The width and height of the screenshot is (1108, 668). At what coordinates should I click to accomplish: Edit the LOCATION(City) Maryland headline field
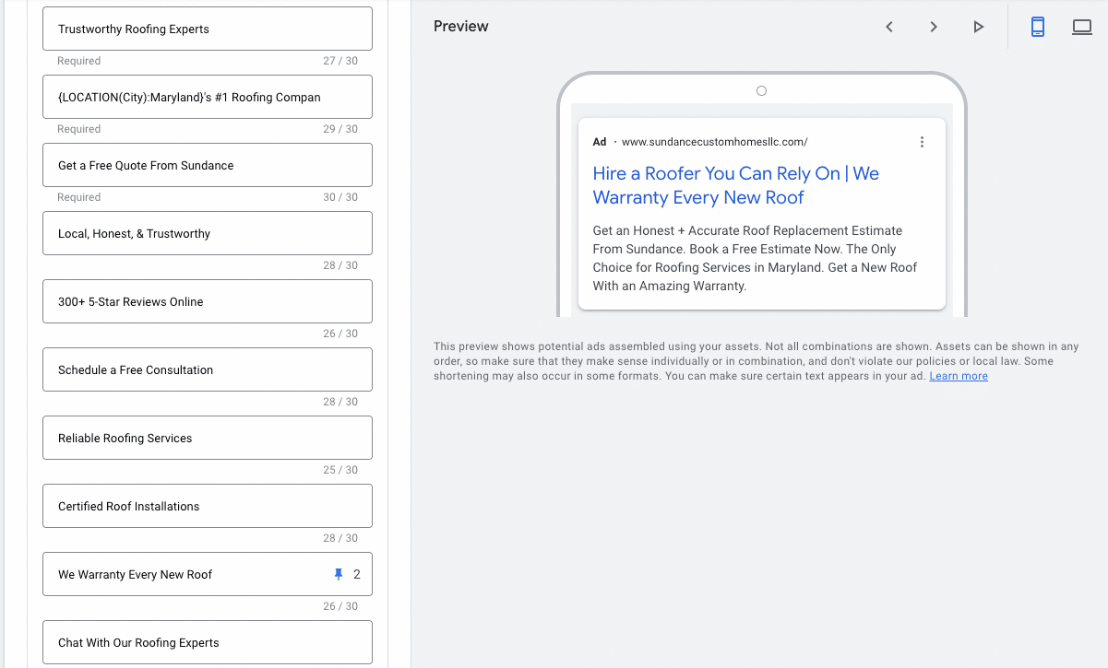pyautogui.click(x=207, y=97)
